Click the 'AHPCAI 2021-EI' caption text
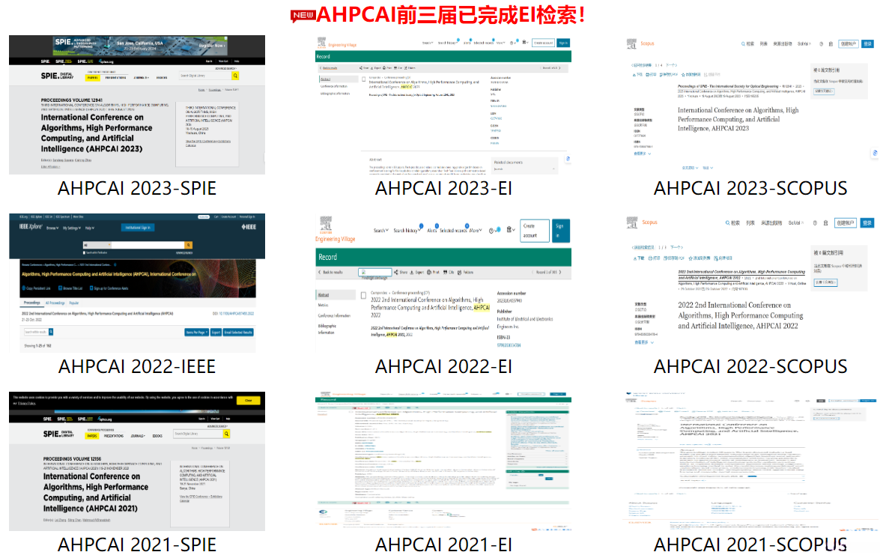The height and width of the screenshot is (558, 889). coord(443,545)
